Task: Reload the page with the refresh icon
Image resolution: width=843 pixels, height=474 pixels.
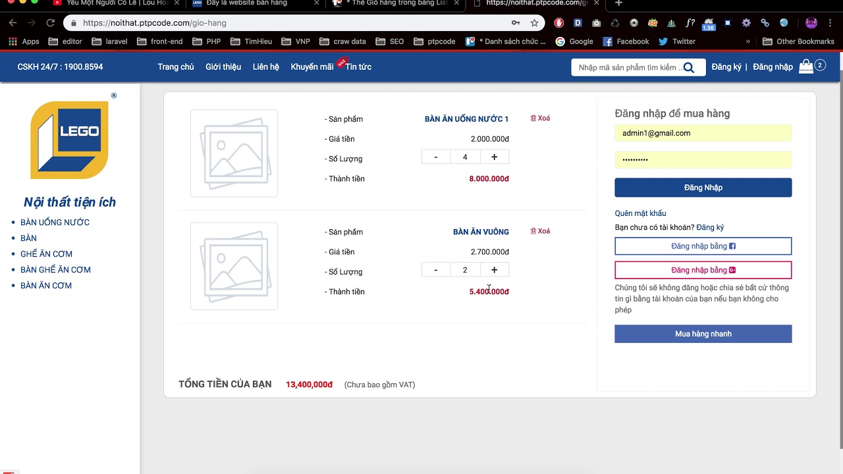Action: tap(50, 23)
